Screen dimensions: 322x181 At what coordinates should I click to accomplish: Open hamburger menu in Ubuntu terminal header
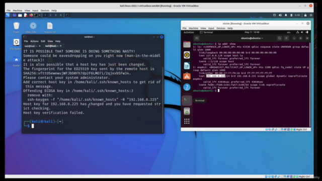(x=286, y=38)
